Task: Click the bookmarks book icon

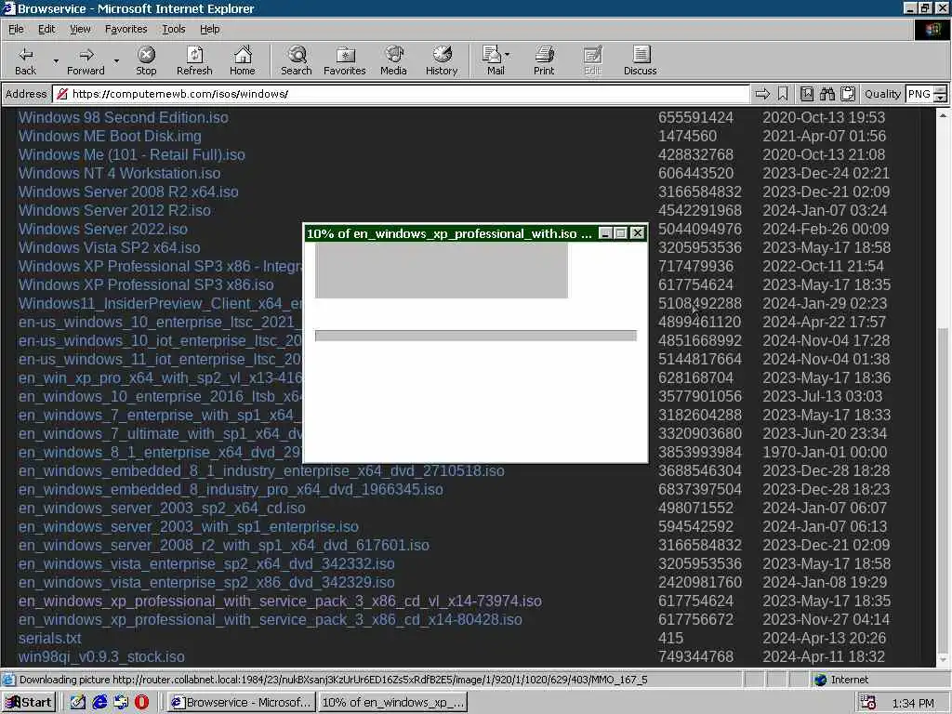Action: (x=806, y=94)
